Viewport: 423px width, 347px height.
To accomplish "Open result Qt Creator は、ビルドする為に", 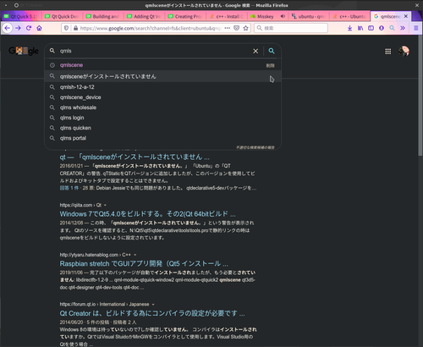I will pyautogui.click(x=152, y=313).
